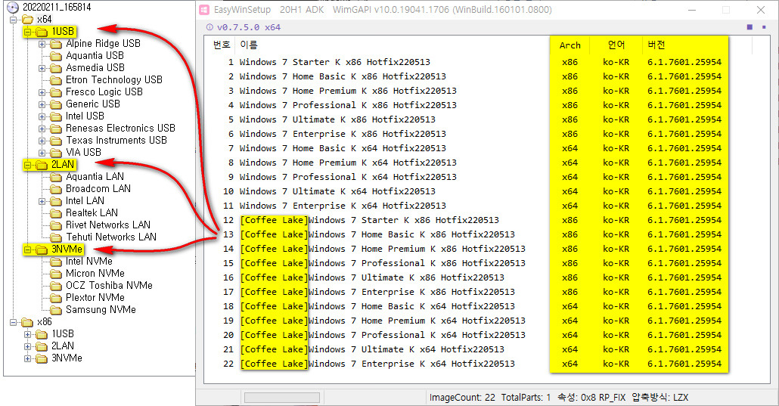Click the Etron Technology USB folder icon

[x=56, y=80]
